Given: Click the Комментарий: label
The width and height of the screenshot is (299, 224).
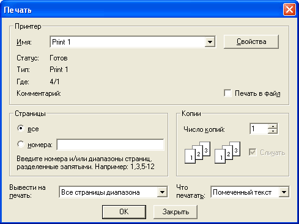Looking at the screenshot, I should [x=39, y=93].
